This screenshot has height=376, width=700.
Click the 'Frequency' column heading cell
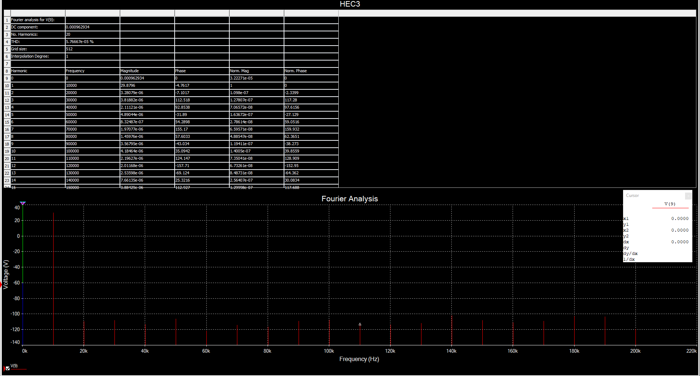pyautogui.click(x=93, y=71)
